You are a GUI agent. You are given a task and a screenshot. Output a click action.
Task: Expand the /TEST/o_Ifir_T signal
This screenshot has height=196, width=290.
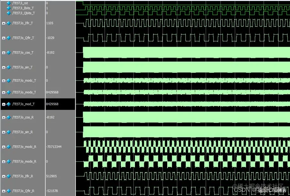point(4,23)
